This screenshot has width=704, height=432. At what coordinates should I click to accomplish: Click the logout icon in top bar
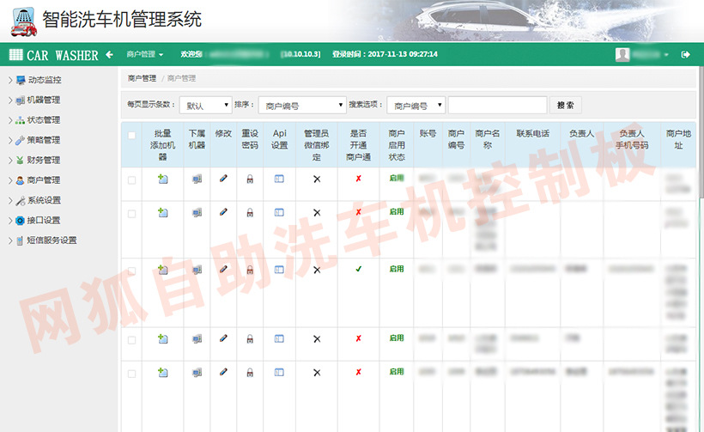click(685, 55)
